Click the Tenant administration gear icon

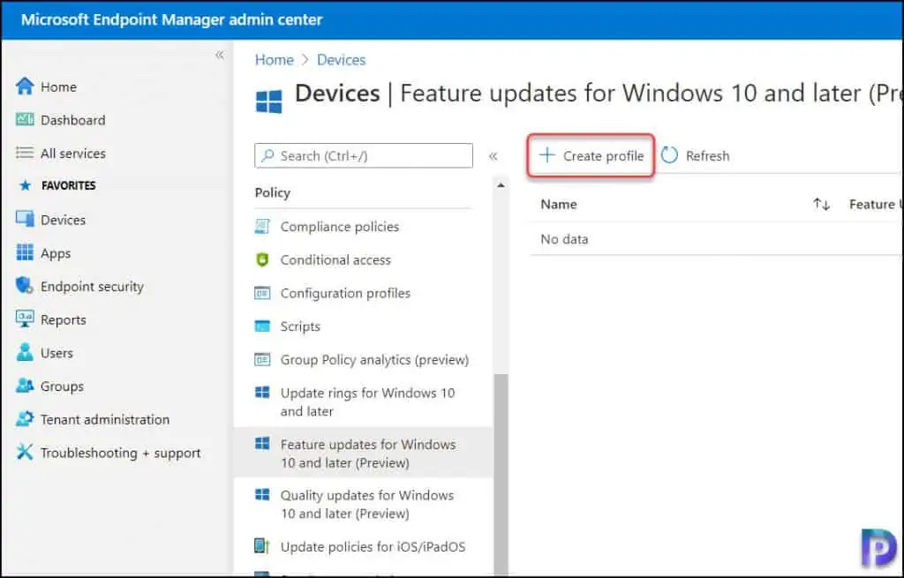pyautogui.click(x=25, y=419)
